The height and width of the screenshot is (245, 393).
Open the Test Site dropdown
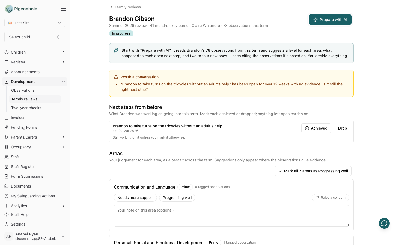[35, 23]
